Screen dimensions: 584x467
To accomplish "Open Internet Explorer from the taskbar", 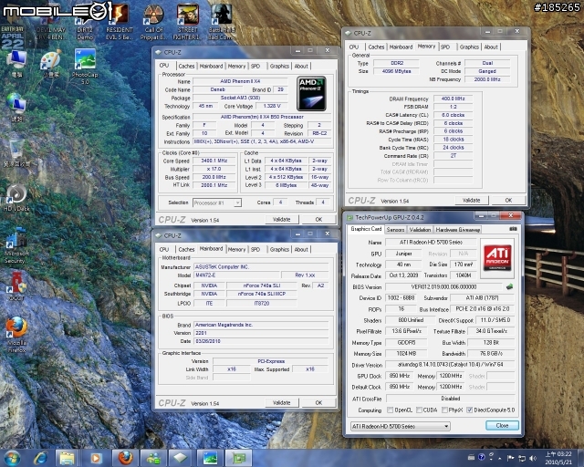I will click(40, 458).
